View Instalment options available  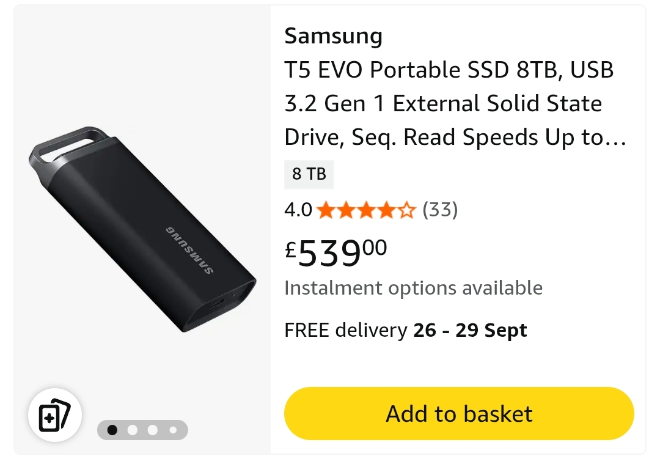(x=413, y=288)
